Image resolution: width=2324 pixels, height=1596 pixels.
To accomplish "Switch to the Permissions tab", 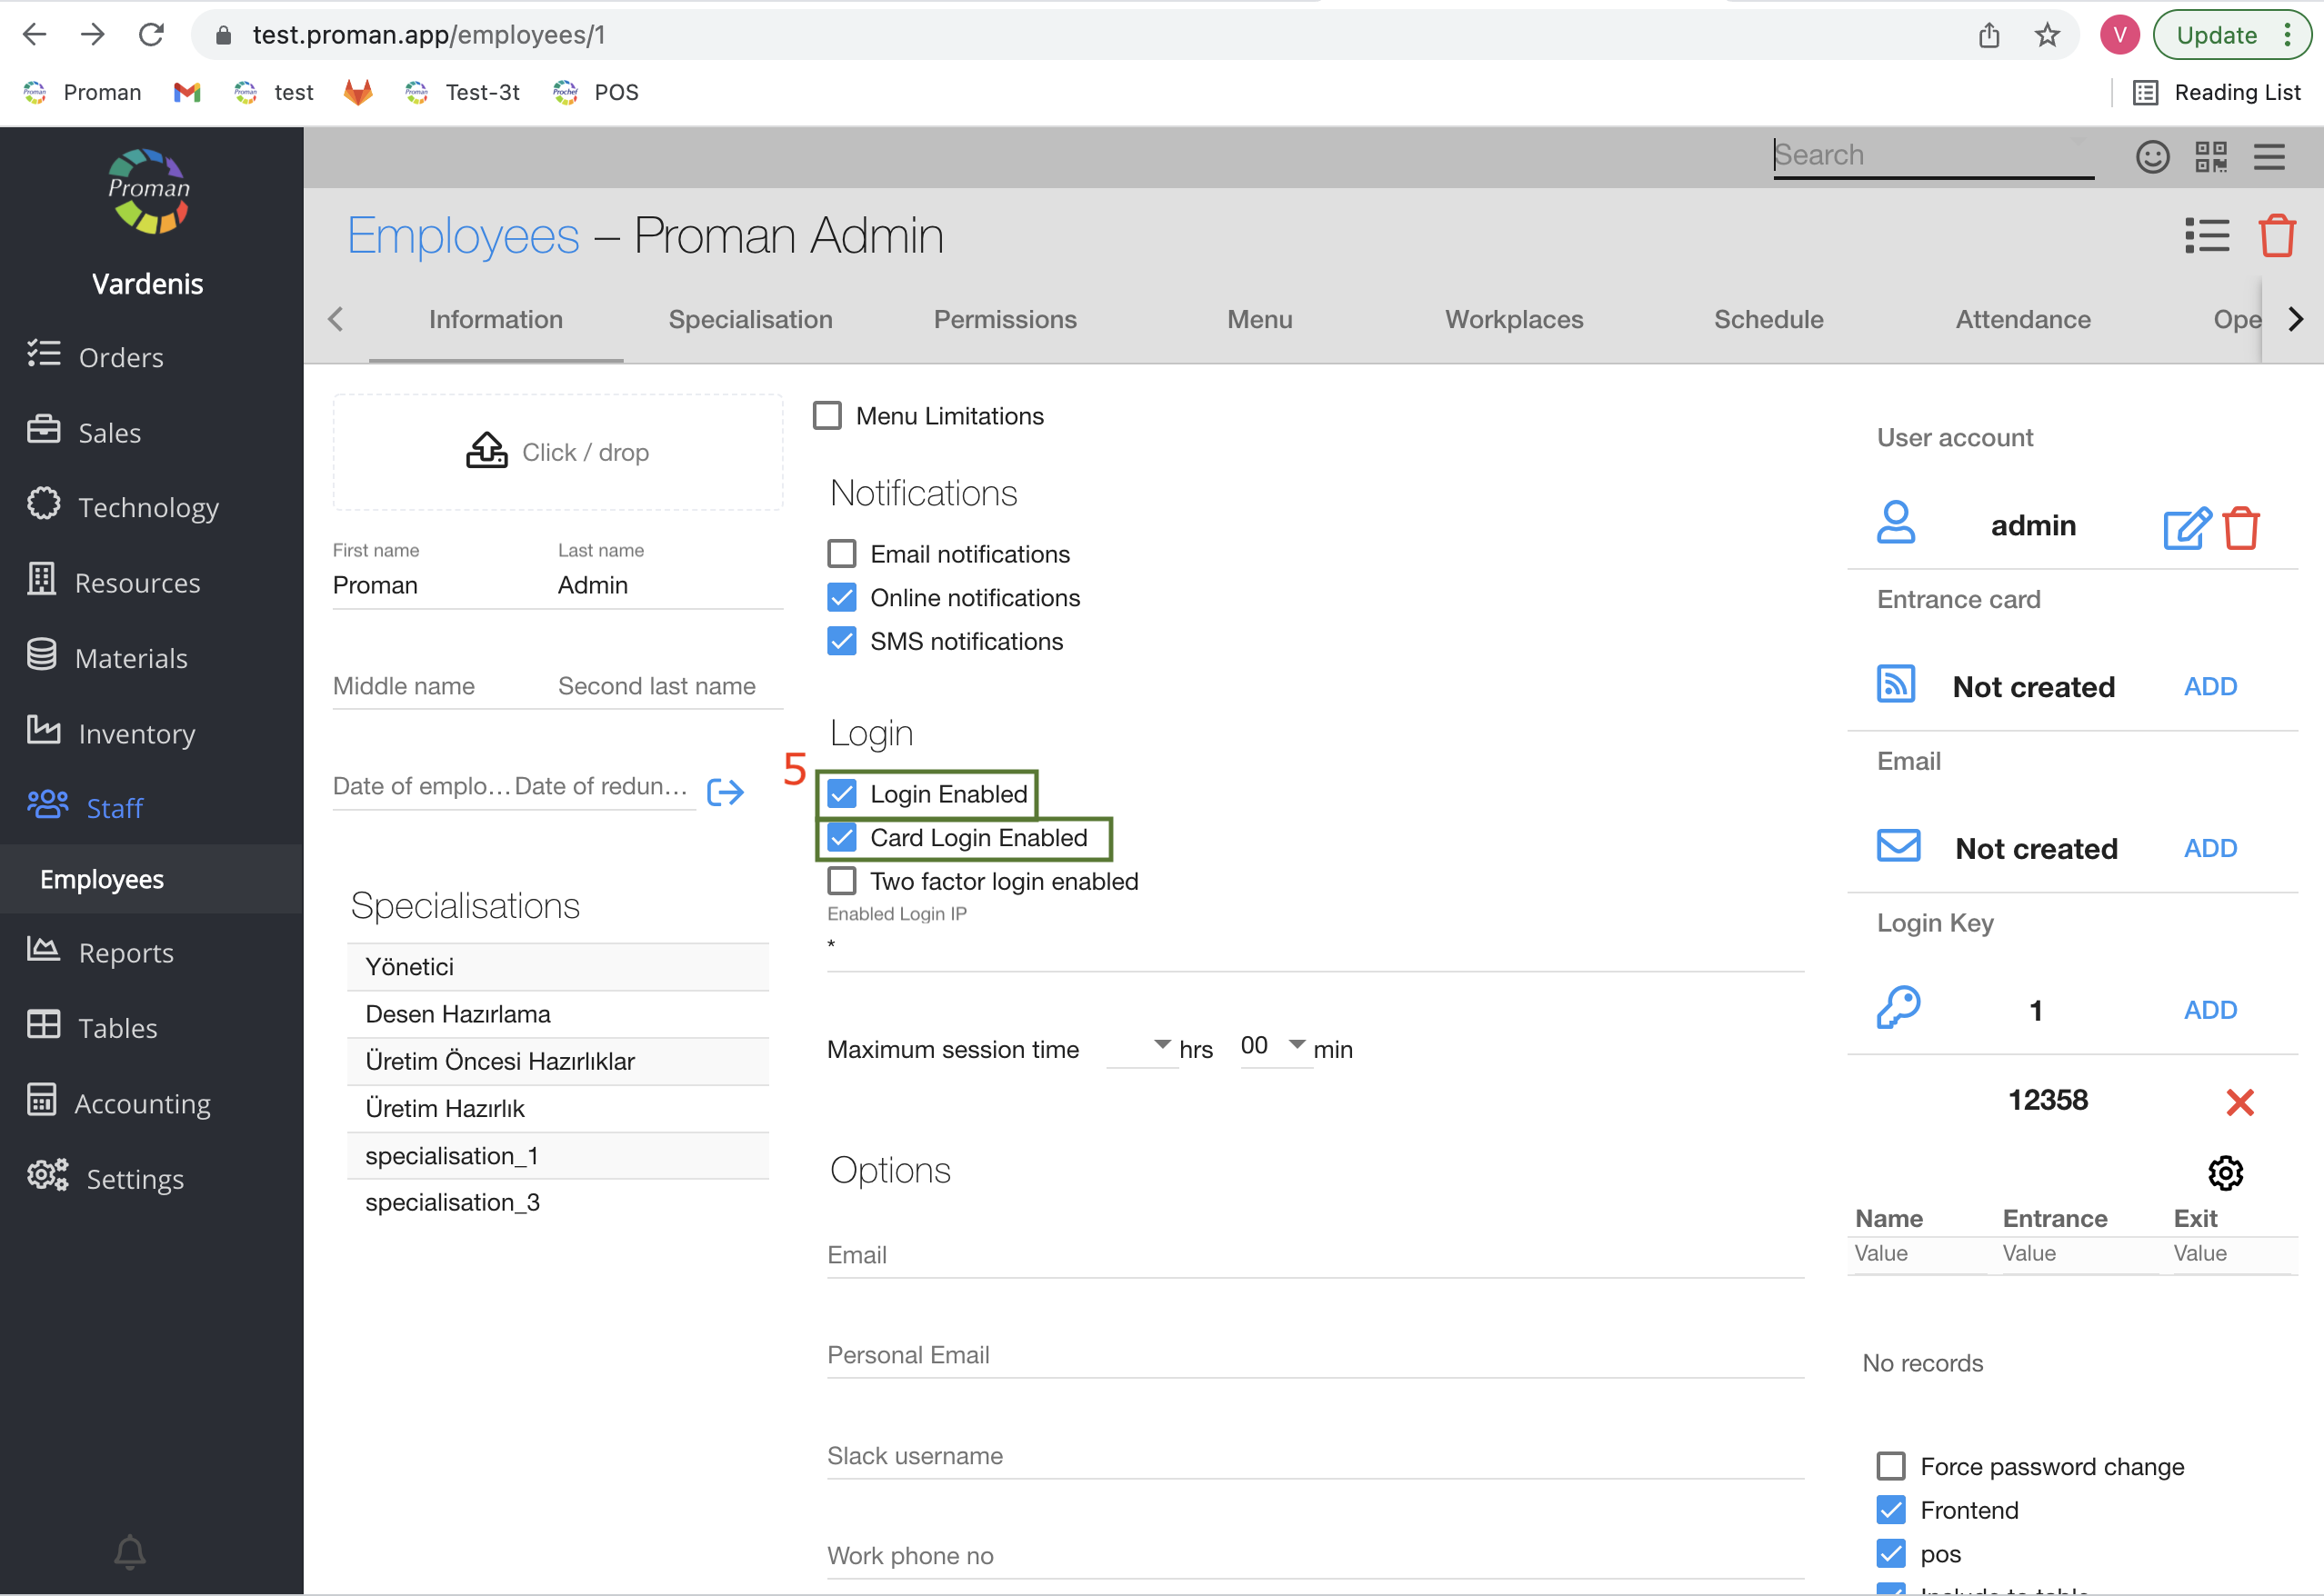I will pyautogui.click(x=1005, y=320).
